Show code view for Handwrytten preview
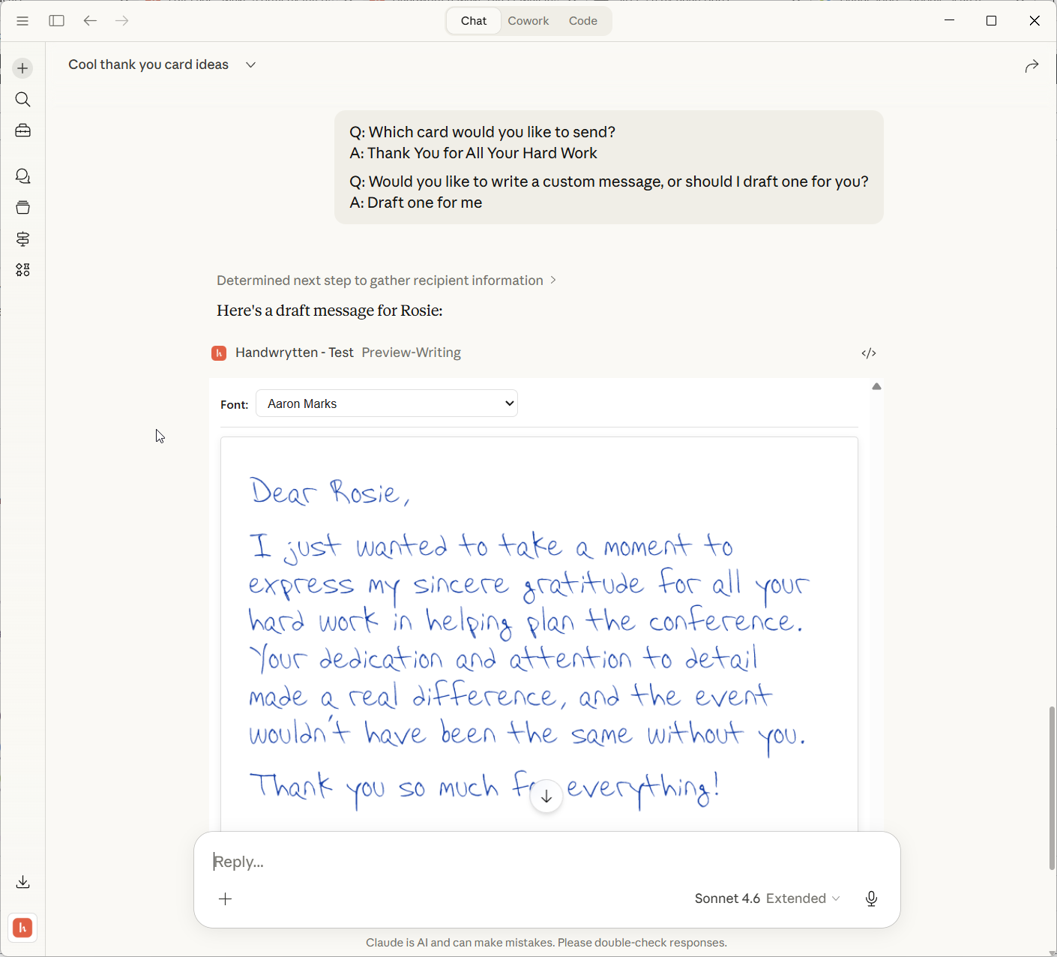Viewport: 1057px width, 957px height. tap(869, 353)
